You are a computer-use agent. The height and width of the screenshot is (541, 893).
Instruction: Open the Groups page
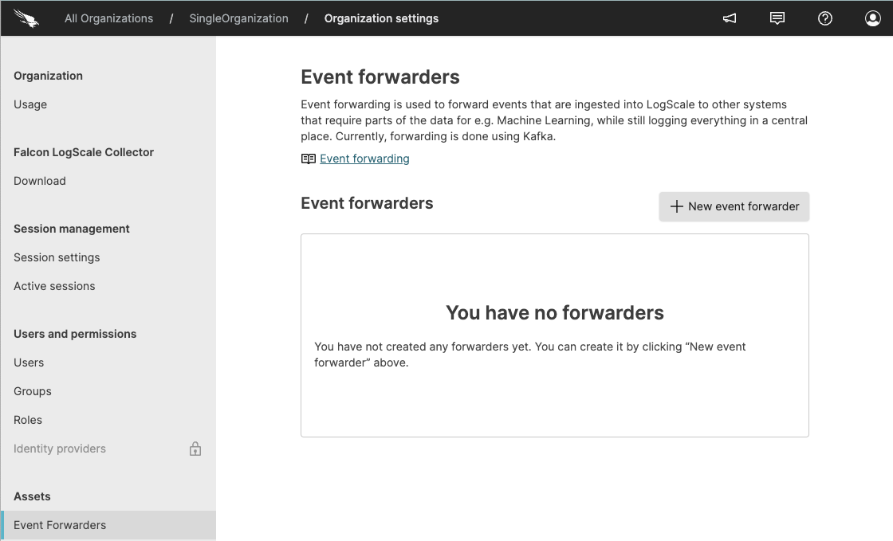[x=32, y=391]
